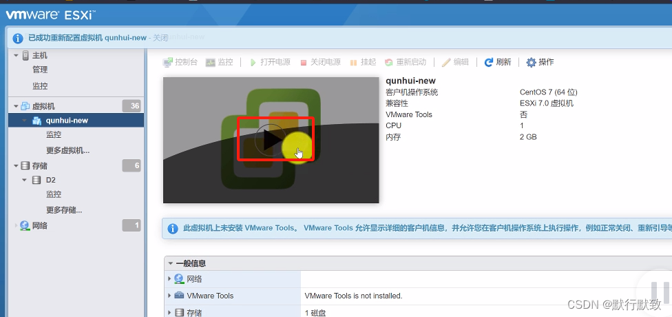Viewport: 672px width, 317px height.
Task: Click the VMware Tools warning info icon
Action: pyautogui.click(x=173, y=228)
